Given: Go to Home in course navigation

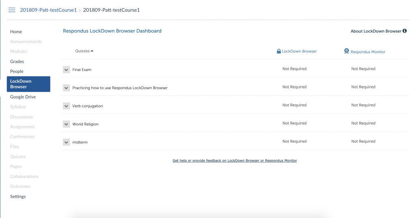Looking at the screenshot, I should [x=16, y=32].
